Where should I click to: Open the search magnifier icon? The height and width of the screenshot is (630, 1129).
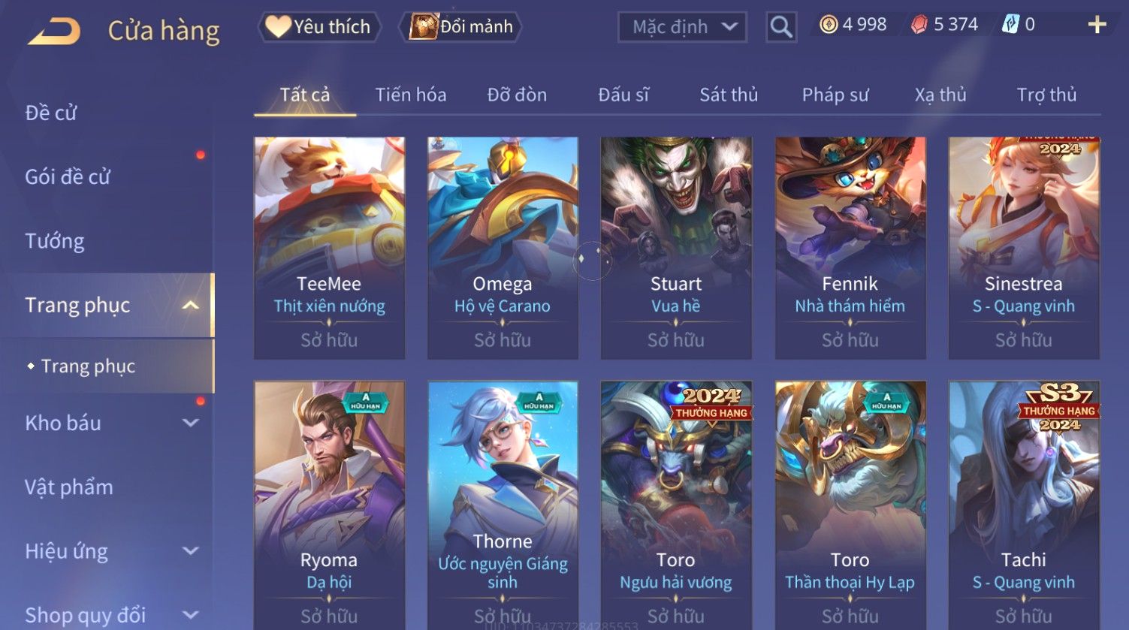pos(781,27)
